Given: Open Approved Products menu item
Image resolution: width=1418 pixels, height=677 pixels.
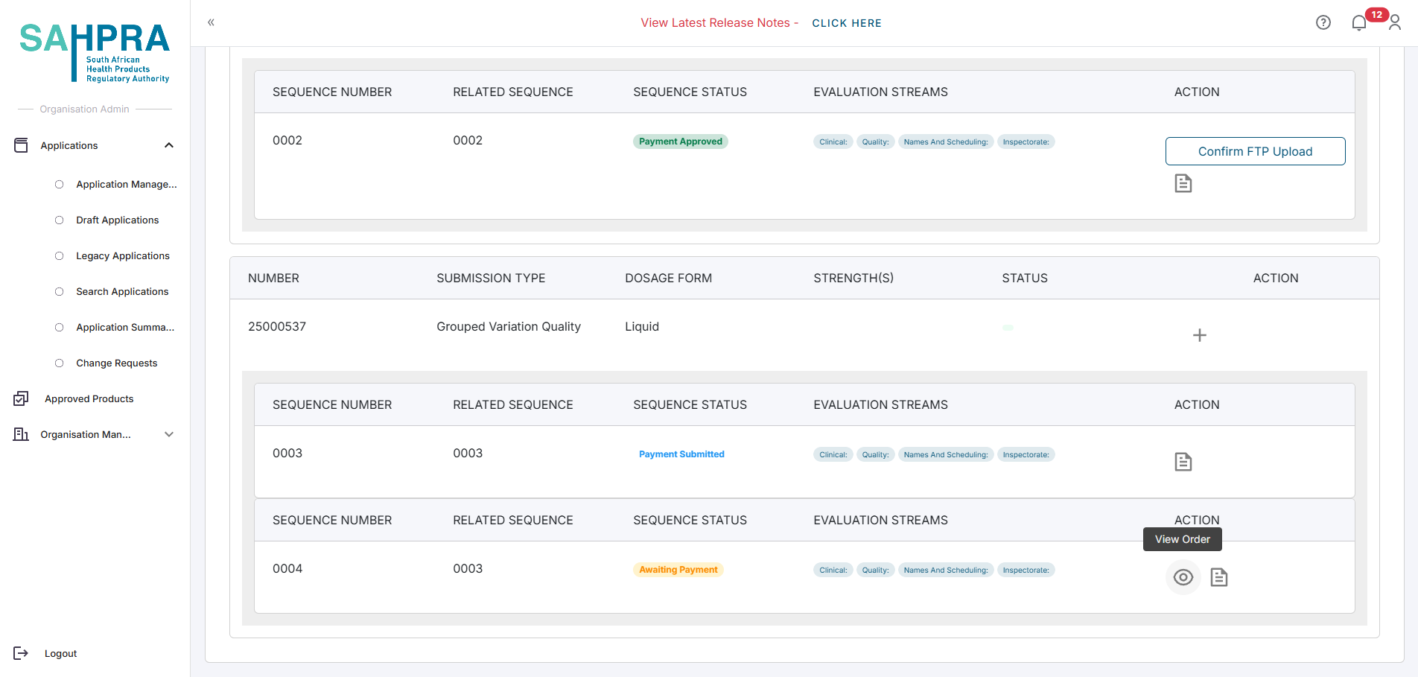Looking at the screenshot, I should [89, 398].
